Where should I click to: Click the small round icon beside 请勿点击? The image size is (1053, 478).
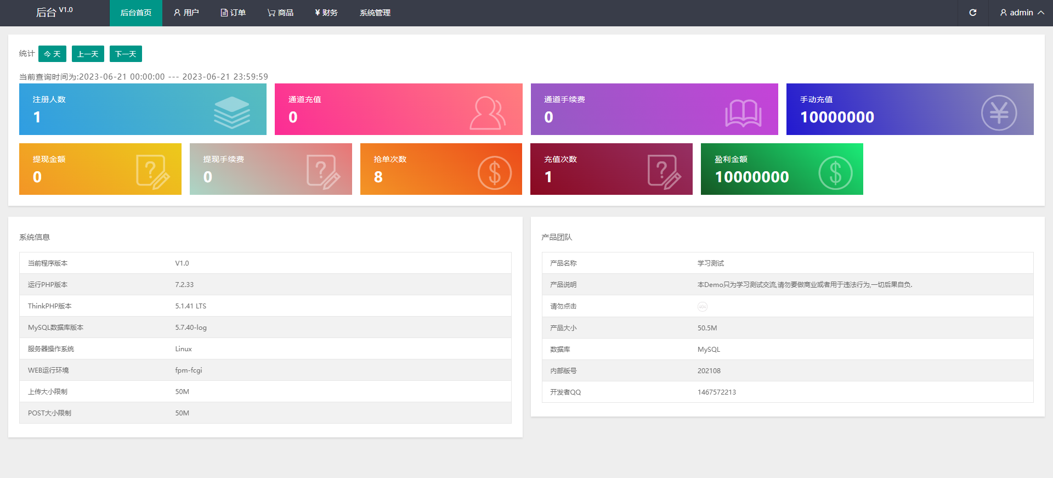pos(702,307)
